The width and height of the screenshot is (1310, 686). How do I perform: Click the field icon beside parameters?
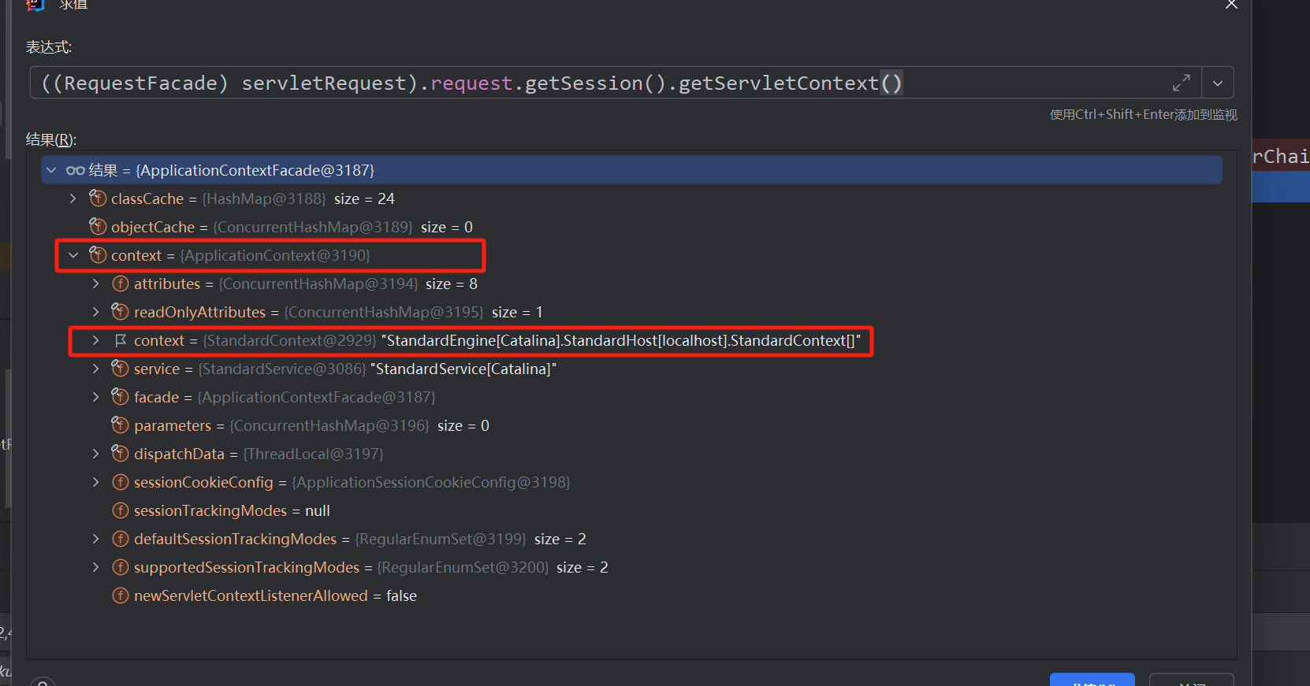(x=120, y=425)
